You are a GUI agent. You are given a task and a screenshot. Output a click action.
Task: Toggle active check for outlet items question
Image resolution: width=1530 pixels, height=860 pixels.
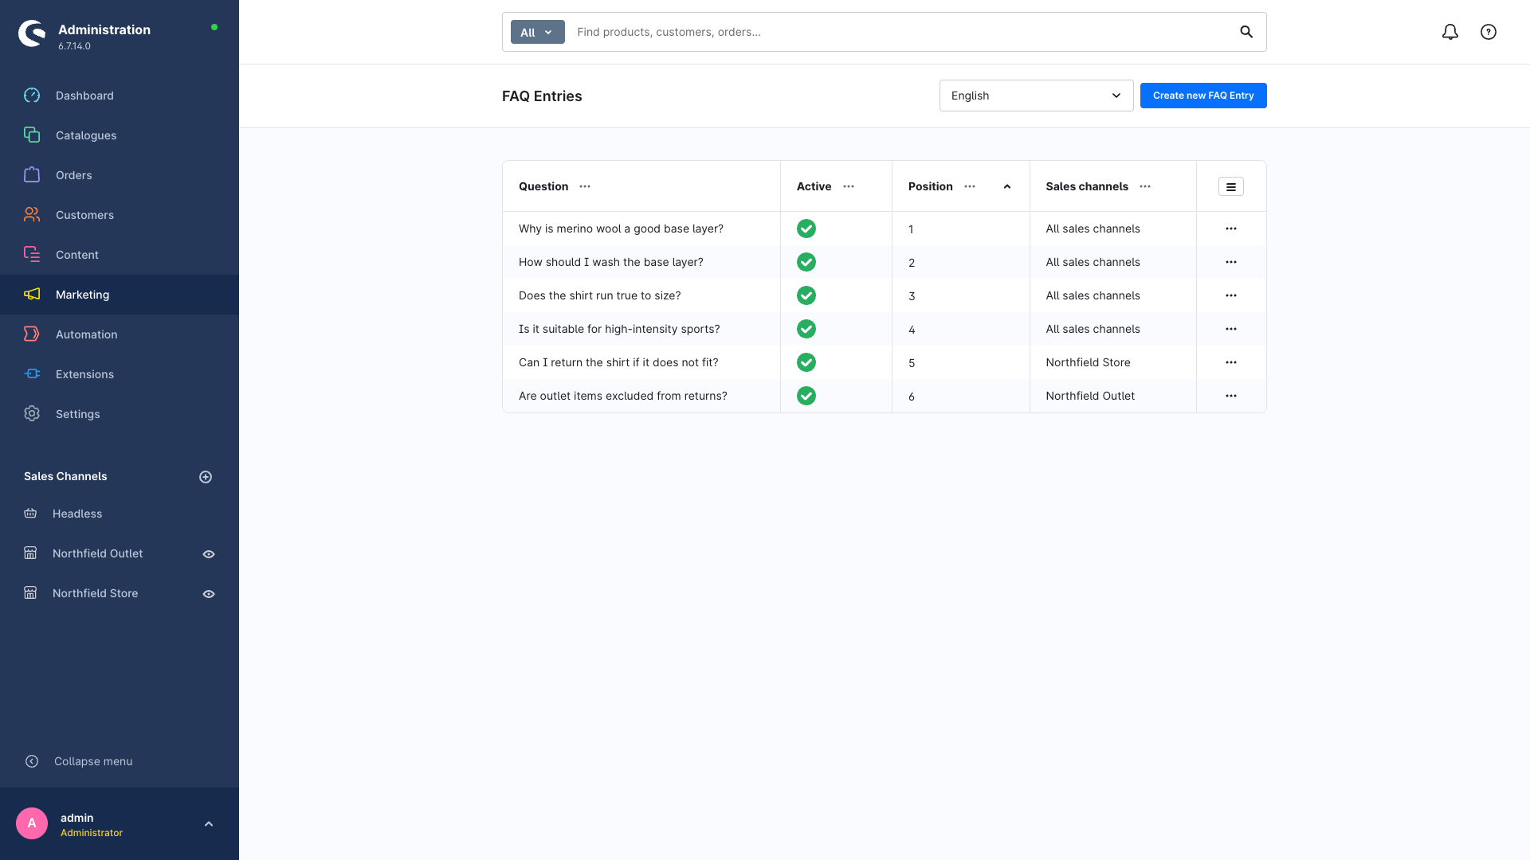pyautogui.click(x=806, y=396)
